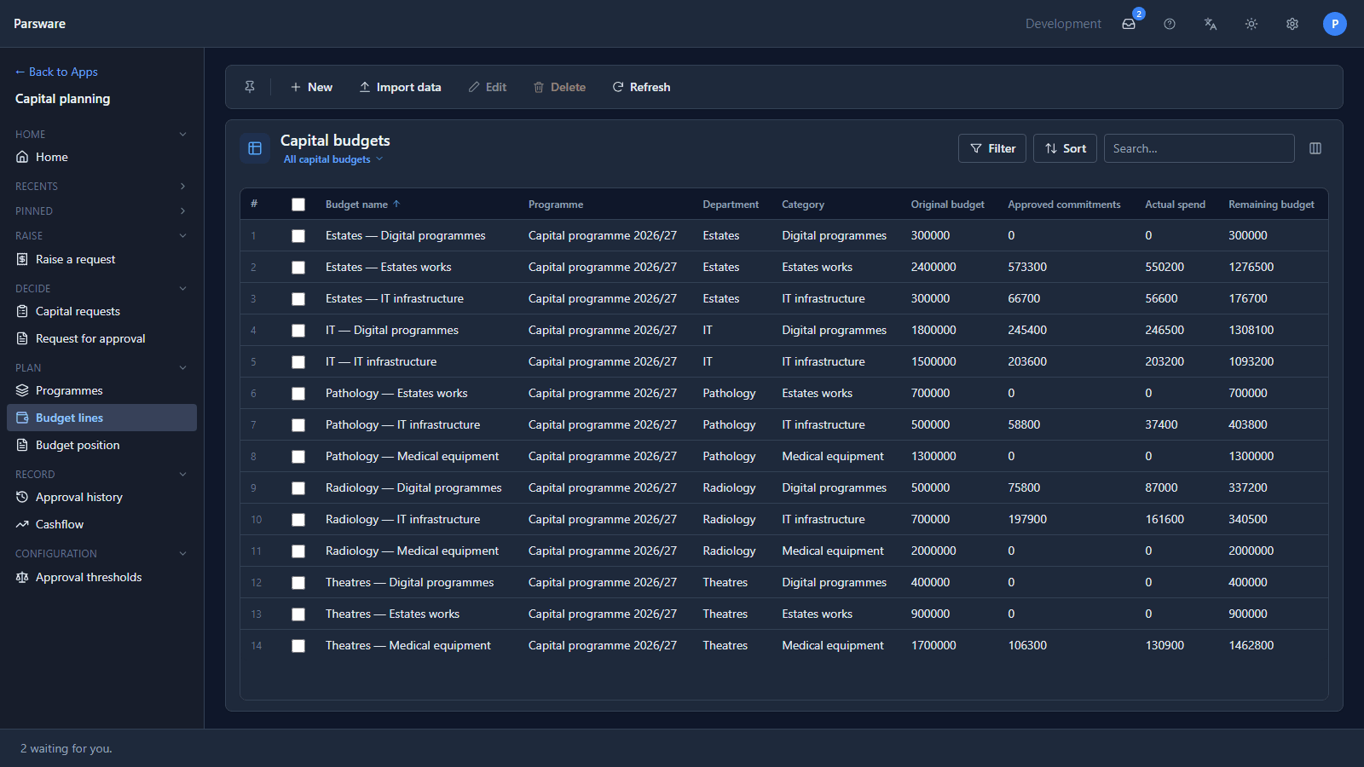The image size is (1364, 767).
Task: Collapse the HOME section chevron
Action: [x=182, y=134]
